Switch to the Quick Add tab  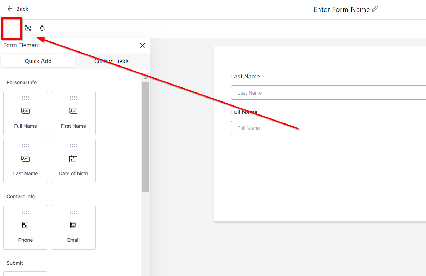coord(38,61)
